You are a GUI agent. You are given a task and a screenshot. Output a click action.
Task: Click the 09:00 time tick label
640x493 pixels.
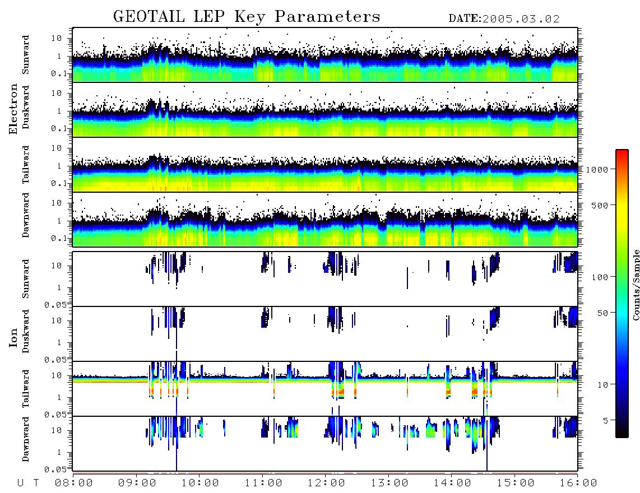pos(137,483)
